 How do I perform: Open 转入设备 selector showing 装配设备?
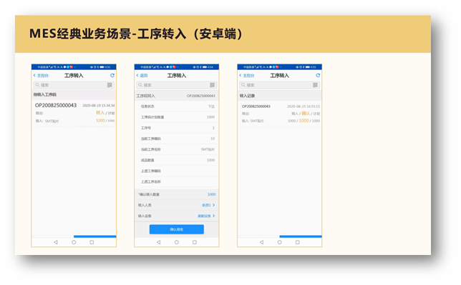177,216
